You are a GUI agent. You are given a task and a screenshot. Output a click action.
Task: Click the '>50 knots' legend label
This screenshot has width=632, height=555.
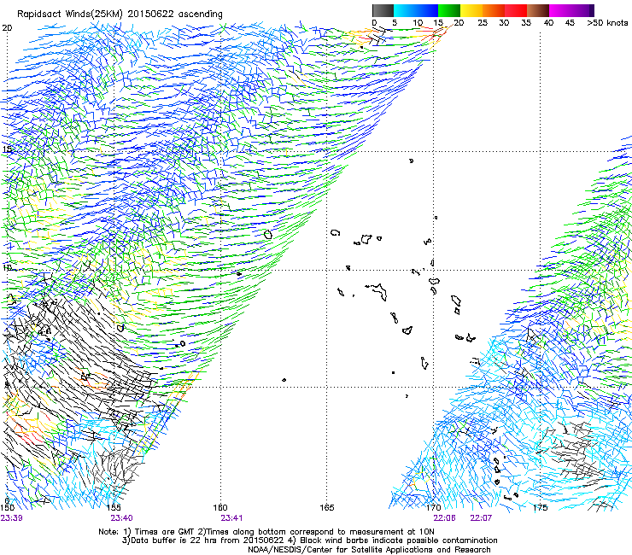coord(607,23)
